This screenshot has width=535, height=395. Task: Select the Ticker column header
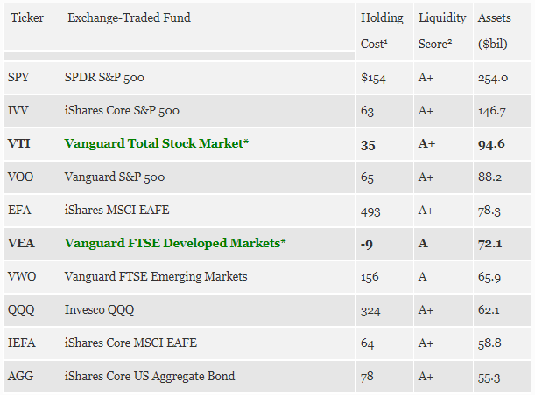[x=27, y=17]
